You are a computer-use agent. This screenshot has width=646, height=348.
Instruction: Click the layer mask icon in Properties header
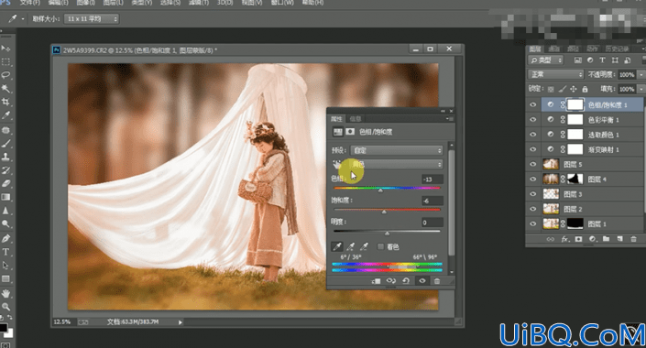[350, 132]
